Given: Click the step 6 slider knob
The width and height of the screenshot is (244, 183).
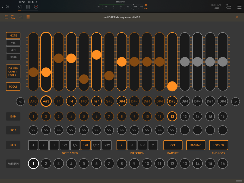Looking at the screenshot, I should (x=97, y=55).
